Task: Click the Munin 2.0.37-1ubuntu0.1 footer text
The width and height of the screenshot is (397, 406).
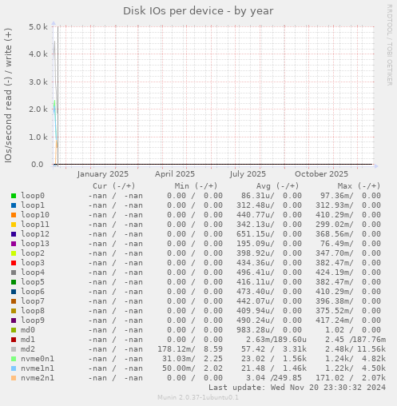Action: pos(198,397)
